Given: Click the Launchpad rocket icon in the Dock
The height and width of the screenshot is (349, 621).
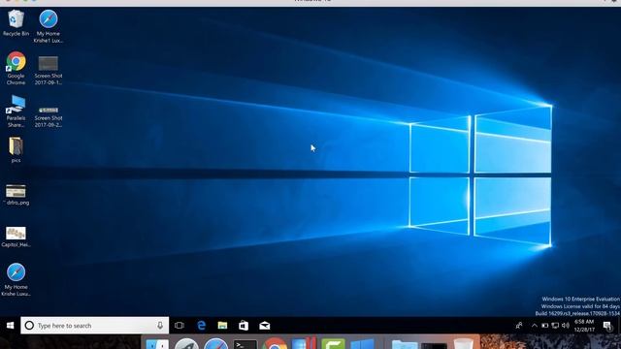Looking at the screenshot, I should tap(186, 344).
